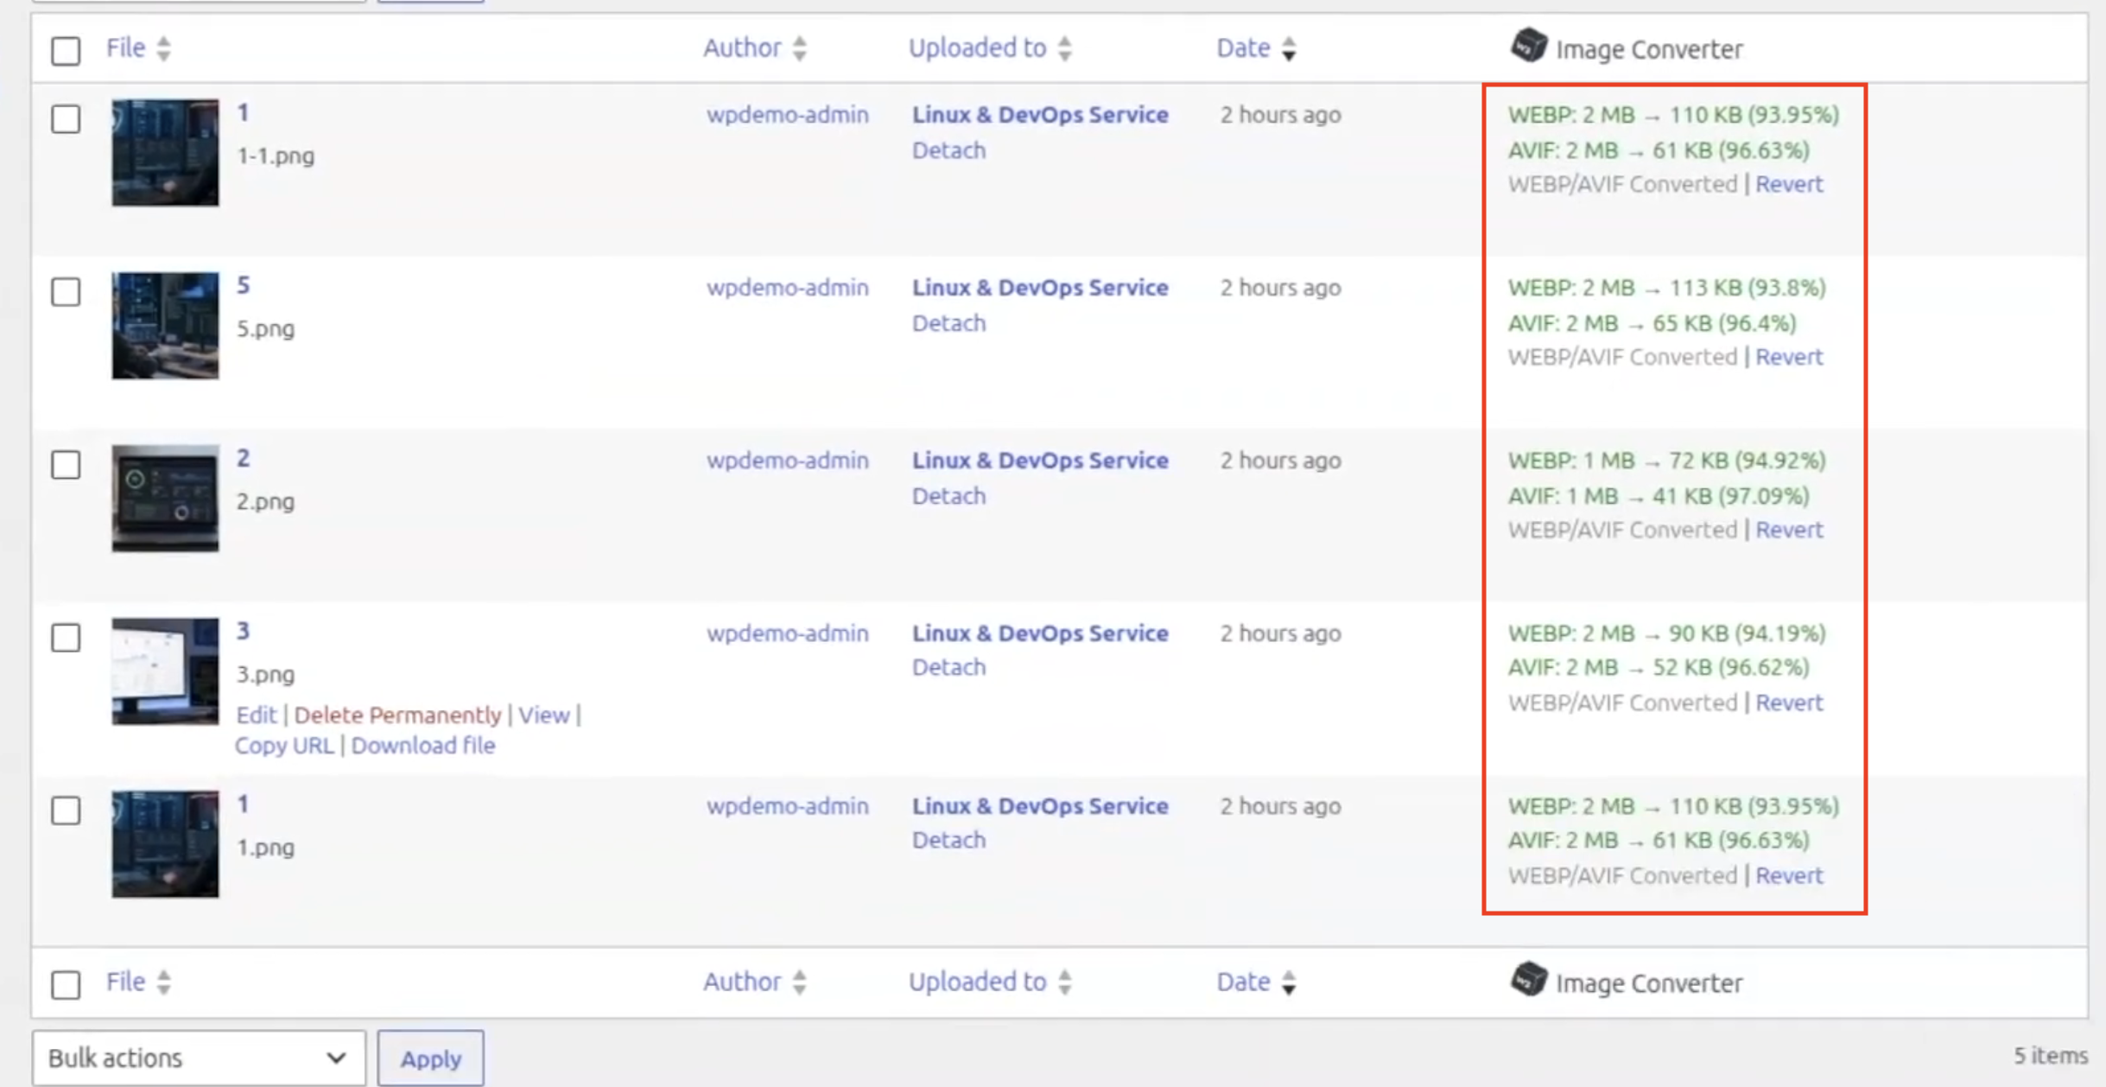The width and height of the screenshot is (2106, 1087).
Task: Revert conversion for 1-1.png
Action: tap(1789, 184)
